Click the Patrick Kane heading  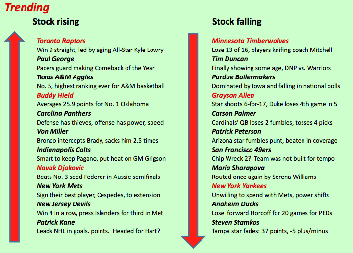(56, 222)
